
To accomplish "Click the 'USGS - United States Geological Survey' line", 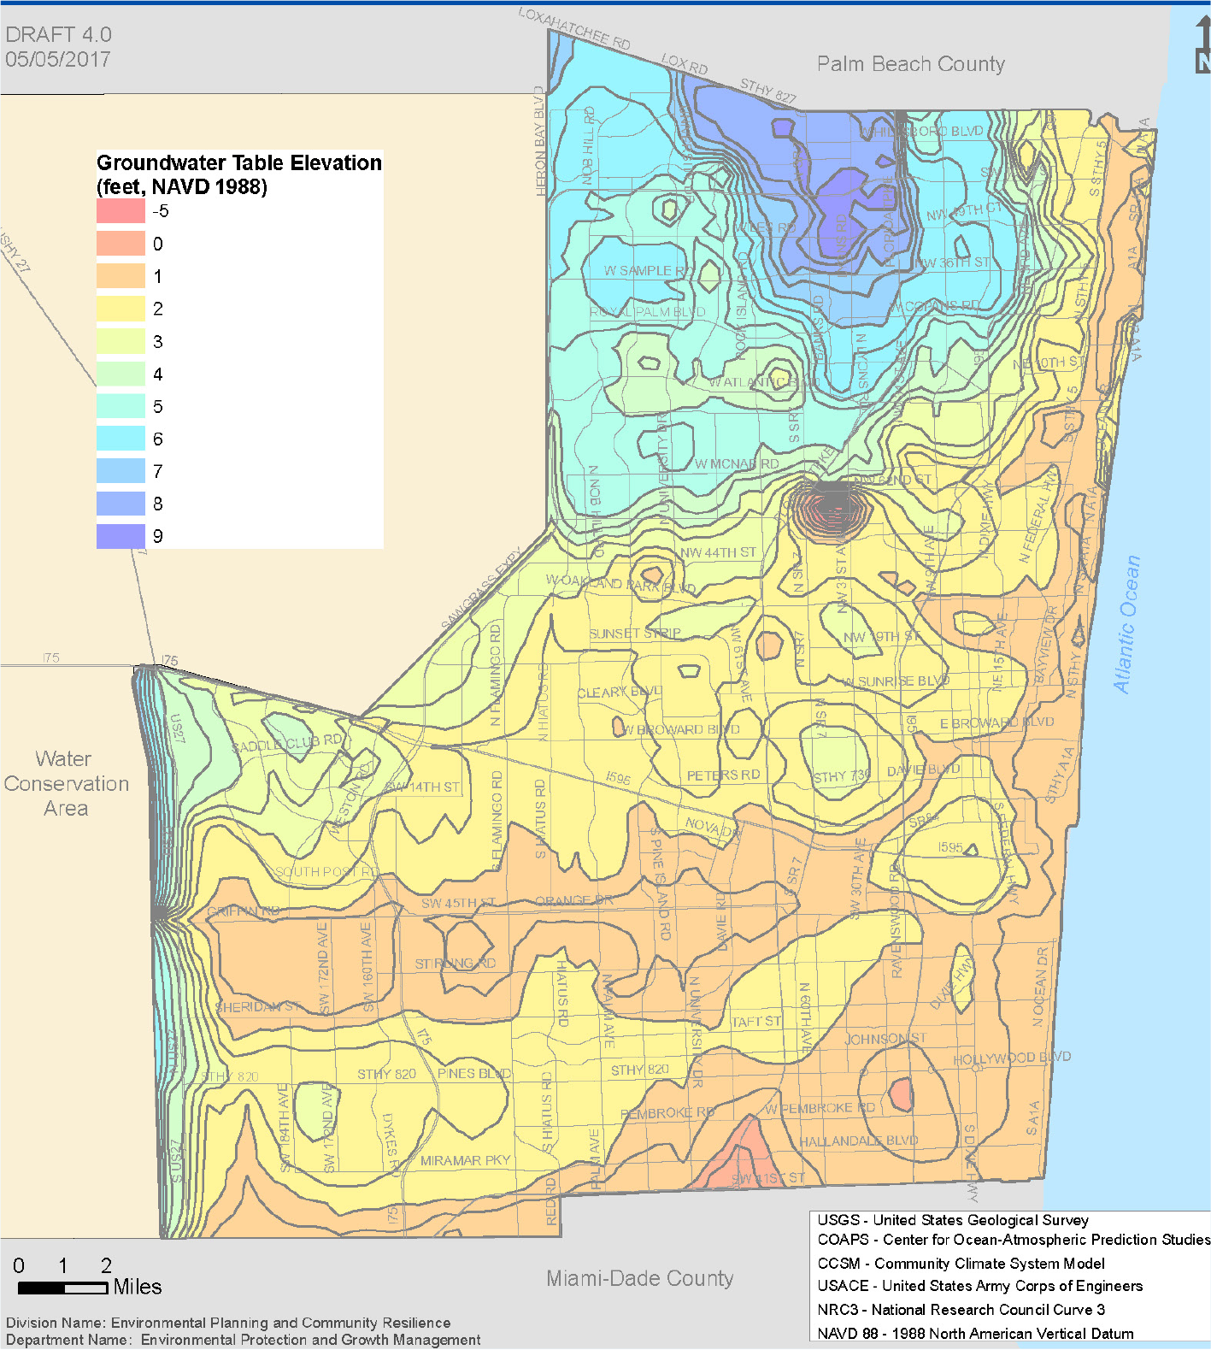I will click(x=953, y=1220).
